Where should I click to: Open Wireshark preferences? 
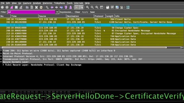(x=122, y=7)
